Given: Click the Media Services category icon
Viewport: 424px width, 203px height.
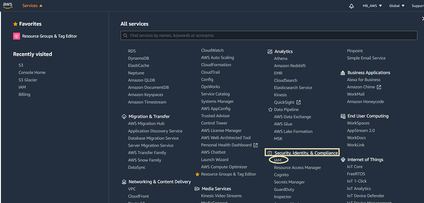Looking at the screenshot, I should (197, 189).
